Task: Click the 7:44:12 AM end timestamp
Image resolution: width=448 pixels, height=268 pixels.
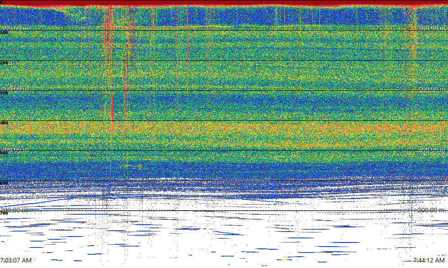Action: click(x=429, y=260)
